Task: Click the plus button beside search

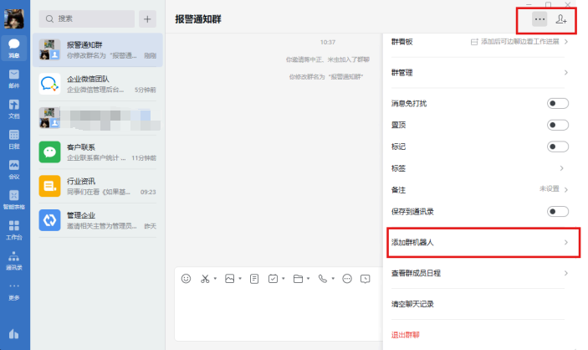Action: pos(147,18)
